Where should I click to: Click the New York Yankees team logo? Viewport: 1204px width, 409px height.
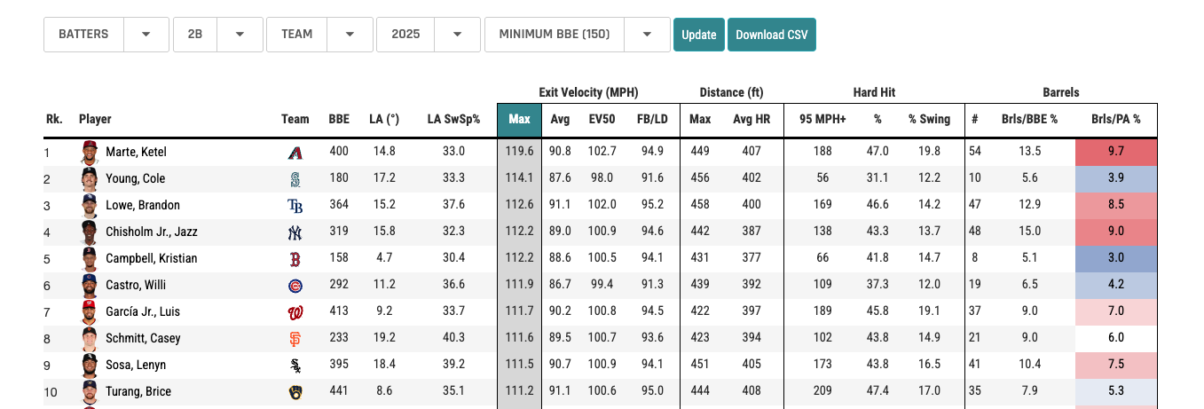pyautogui.click(x=295, y=232)
